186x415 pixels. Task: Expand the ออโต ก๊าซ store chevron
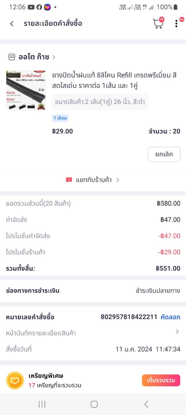pos(54,57)
